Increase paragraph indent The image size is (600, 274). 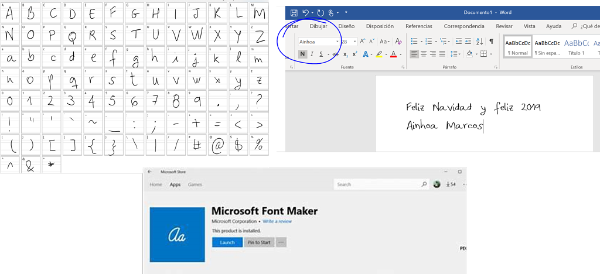tap(468, 41)
